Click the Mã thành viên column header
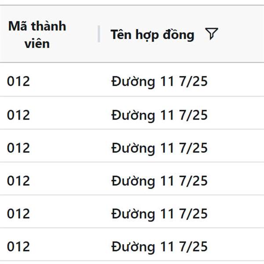Viewport: 264px width, 264px height. (x=37, y=34)
